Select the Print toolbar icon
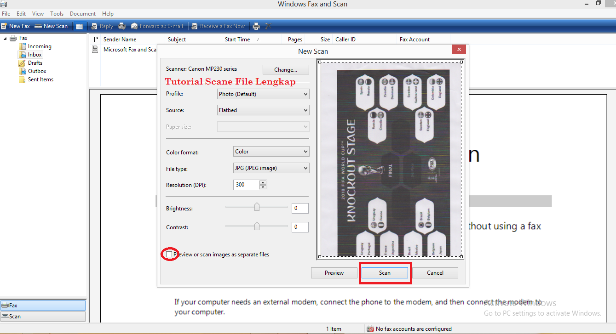This screenshot has height=334, width=616. 256,26
